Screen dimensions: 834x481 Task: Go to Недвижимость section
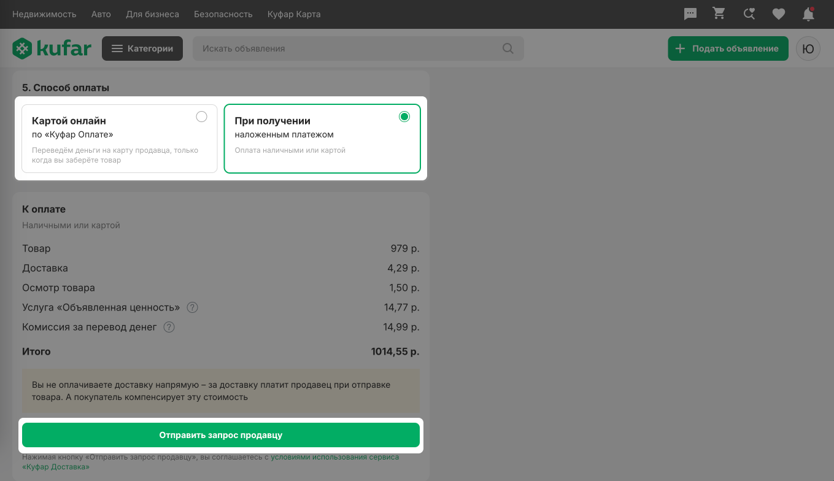[x=44, y=14]
